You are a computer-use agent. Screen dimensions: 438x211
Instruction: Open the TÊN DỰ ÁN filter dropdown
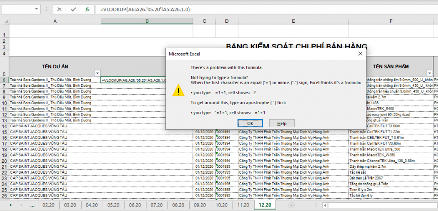tap(97, 73)
